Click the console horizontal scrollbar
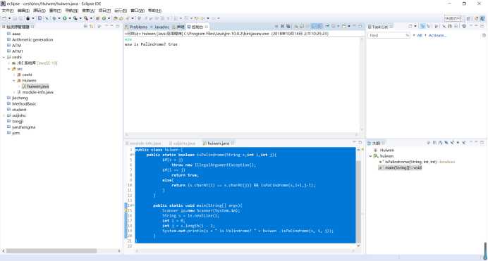 pyautogui.click(x=241, y=134)
